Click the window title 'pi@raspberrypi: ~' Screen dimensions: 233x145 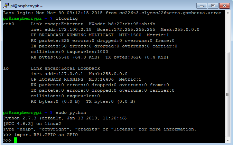27,6
